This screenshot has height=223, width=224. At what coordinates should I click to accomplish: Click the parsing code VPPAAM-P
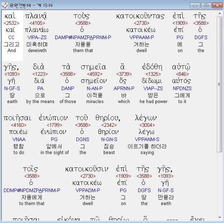tap(141, 37)
